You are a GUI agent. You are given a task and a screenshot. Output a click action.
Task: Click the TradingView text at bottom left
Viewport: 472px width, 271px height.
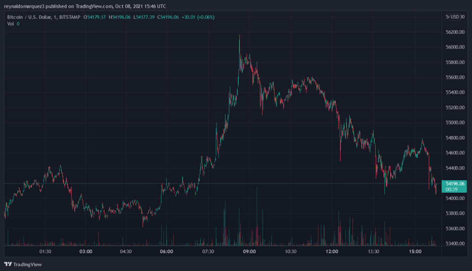pyautogui.click(x=27, y=264)
